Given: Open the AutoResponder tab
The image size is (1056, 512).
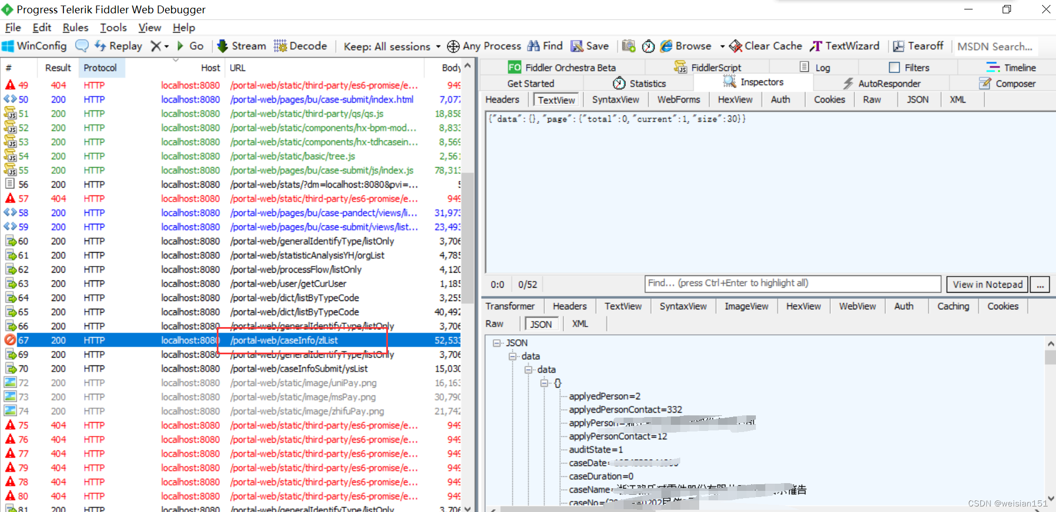Looking at the screenshot, I should click(882, 83).
